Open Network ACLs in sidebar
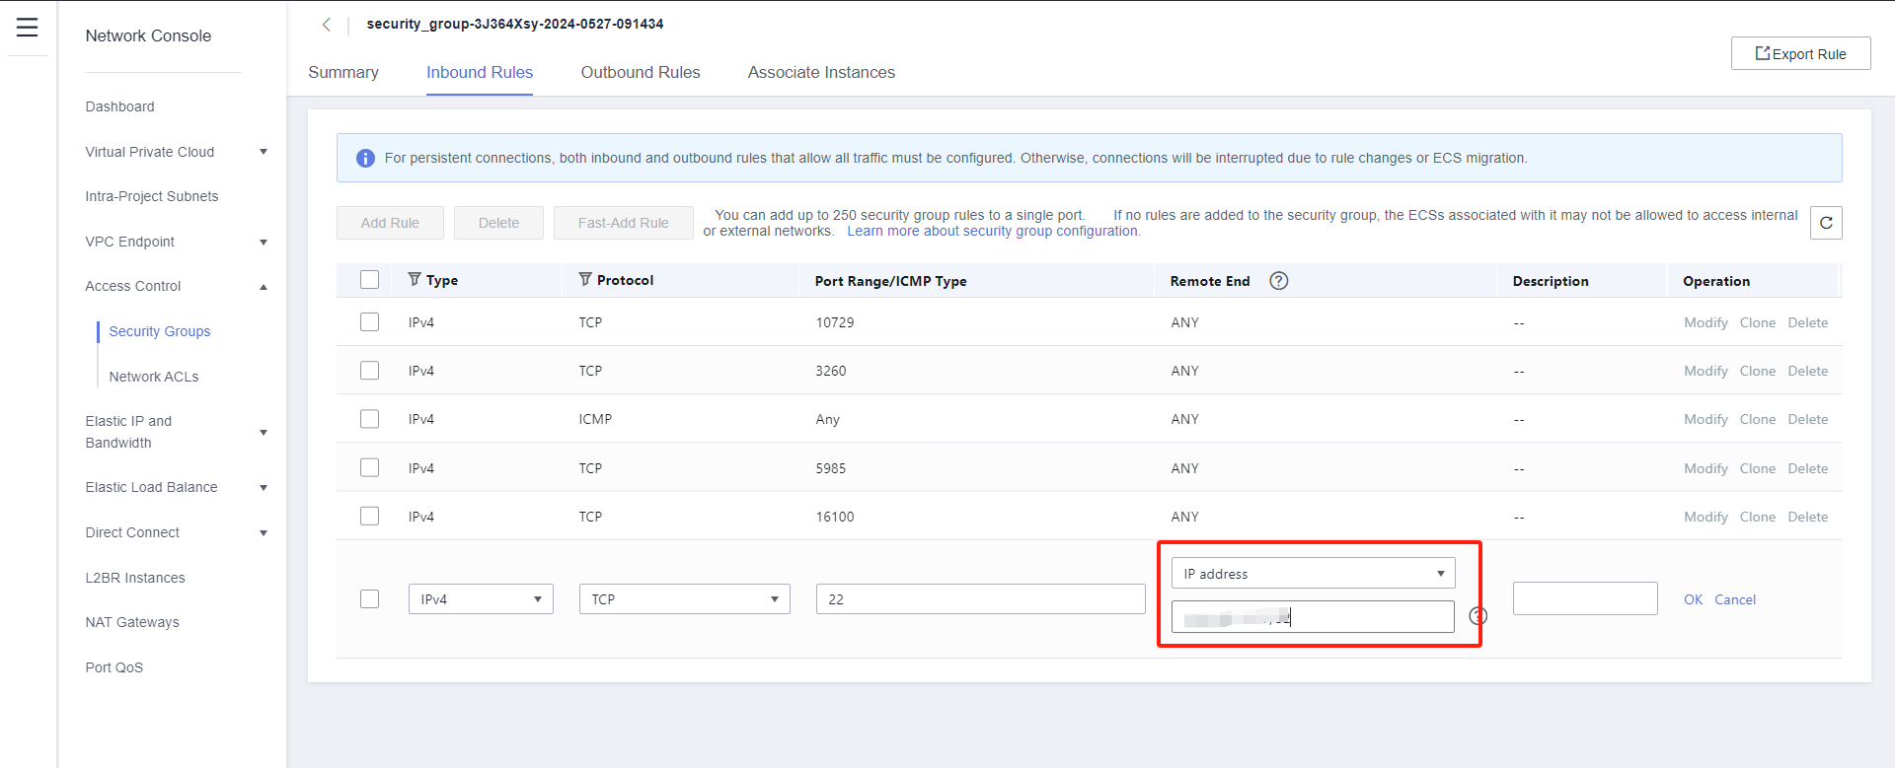Viewport: 1895px width, 768px height. pyautogui.click(x=154, y=377)
